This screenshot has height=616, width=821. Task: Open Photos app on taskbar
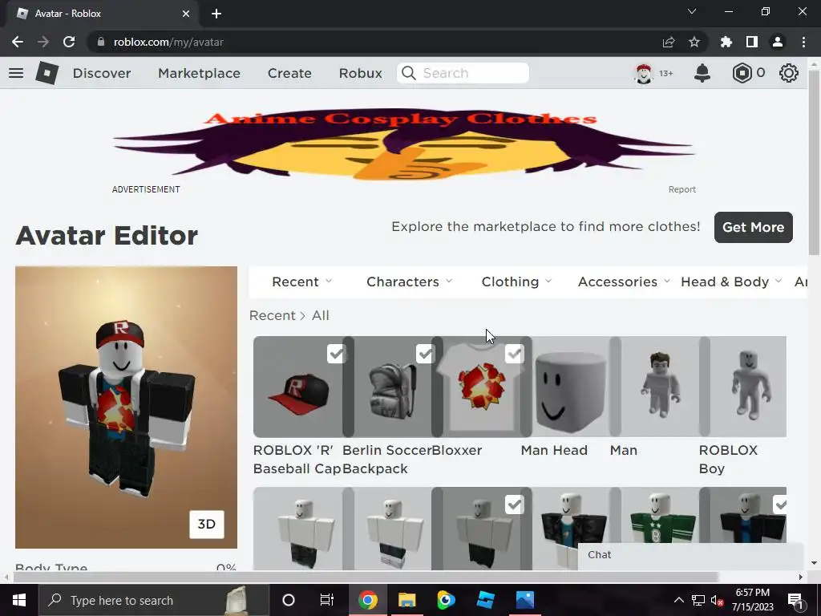click(524, 600)
